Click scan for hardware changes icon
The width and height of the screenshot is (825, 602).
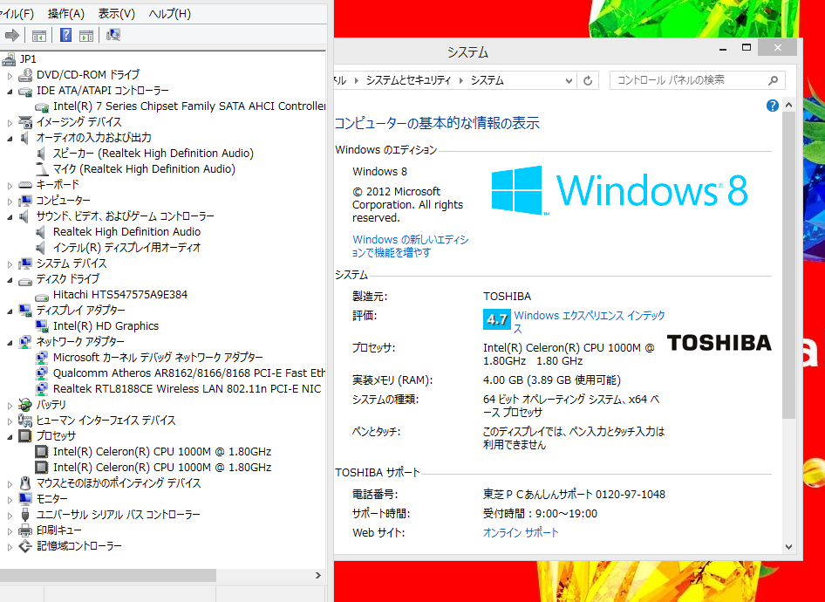tap(113, 35)
